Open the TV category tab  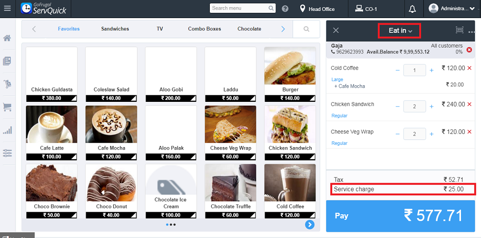coord(160,29)
